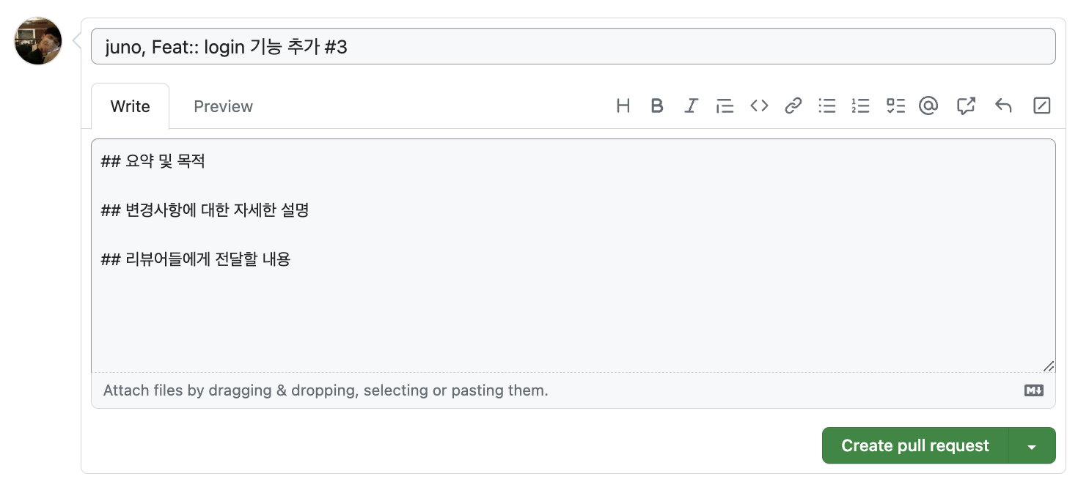This screenshot has height=482, width=1078.
Task: Click the heading formatting icon
Action: click(623, 106)
